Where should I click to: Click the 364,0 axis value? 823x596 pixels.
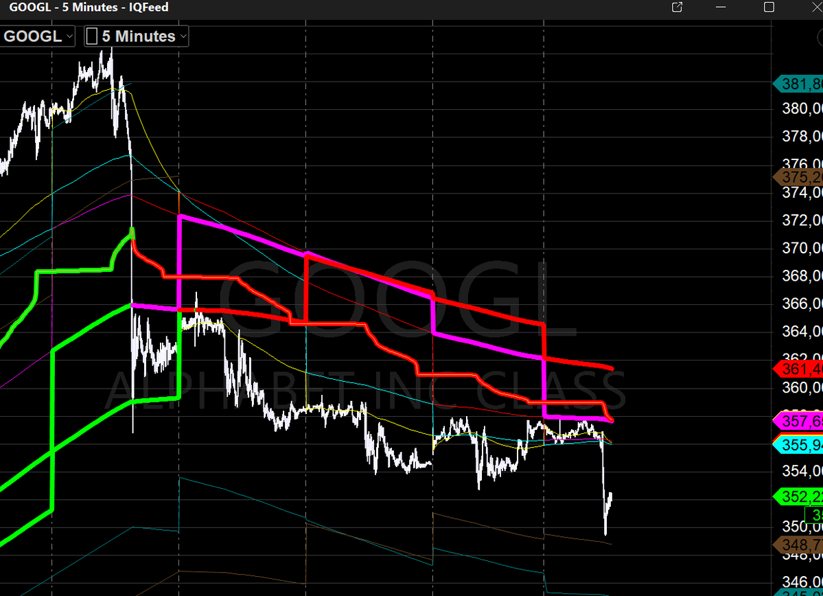802,332
